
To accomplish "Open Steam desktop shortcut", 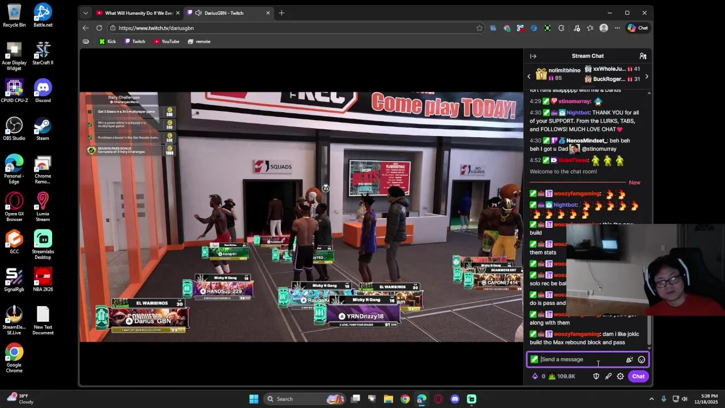I will [x=42, y=129].
